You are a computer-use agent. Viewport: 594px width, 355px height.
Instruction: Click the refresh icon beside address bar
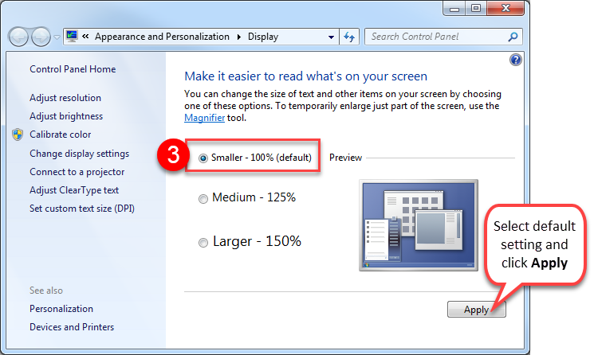tap(348, 37)
